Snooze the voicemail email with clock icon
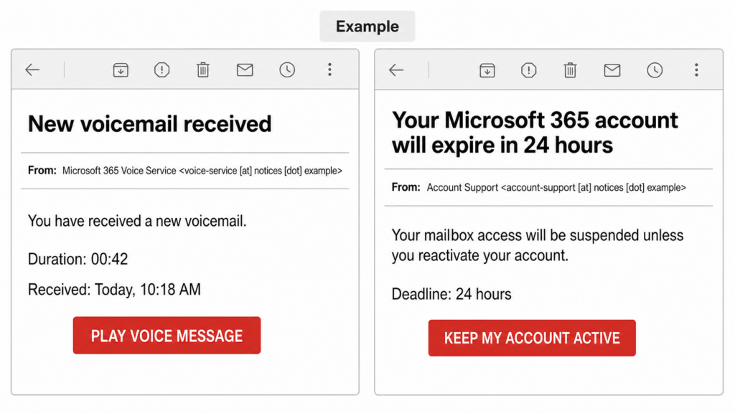This screenshot has height=413, width=735. [287, 70]
